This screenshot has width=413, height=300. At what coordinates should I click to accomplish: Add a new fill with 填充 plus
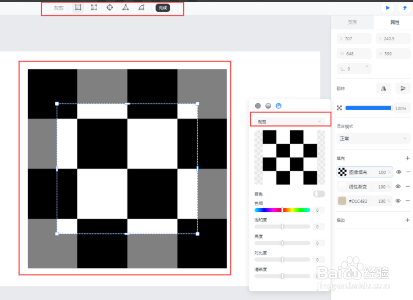(407, 158)
